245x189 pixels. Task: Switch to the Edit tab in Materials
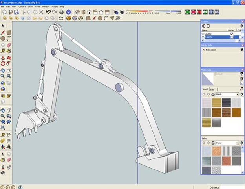point(212,89)
